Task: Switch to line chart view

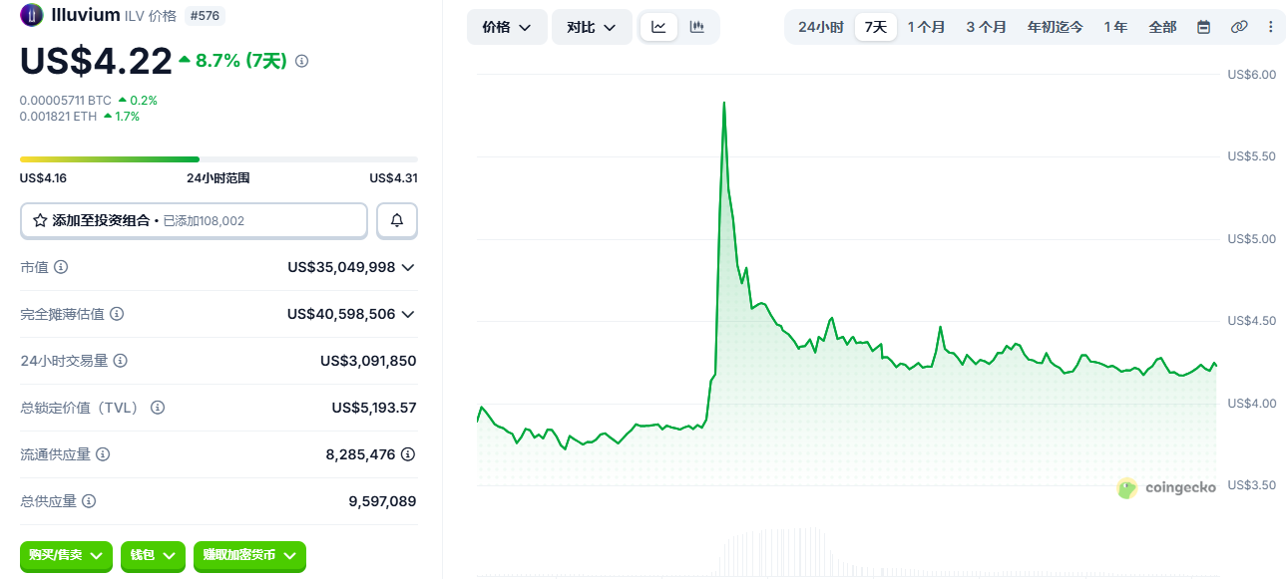Action: click(658, 27)
